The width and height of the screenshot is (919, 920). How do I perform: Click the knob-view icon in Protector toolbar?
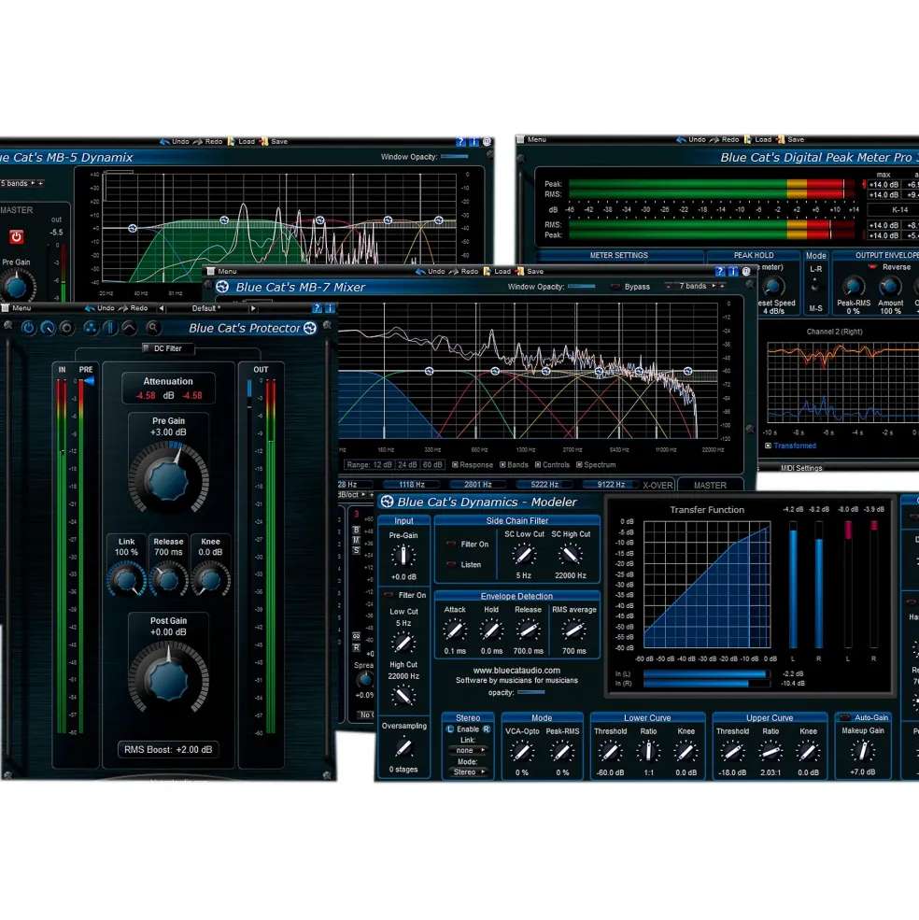tap(48, 328)
